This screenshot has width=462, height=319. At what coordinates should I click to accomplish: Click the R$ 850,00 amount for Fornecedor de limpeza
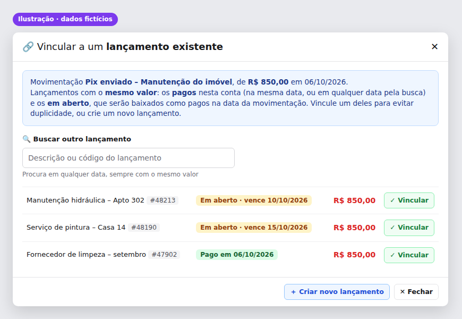[354, 255]
